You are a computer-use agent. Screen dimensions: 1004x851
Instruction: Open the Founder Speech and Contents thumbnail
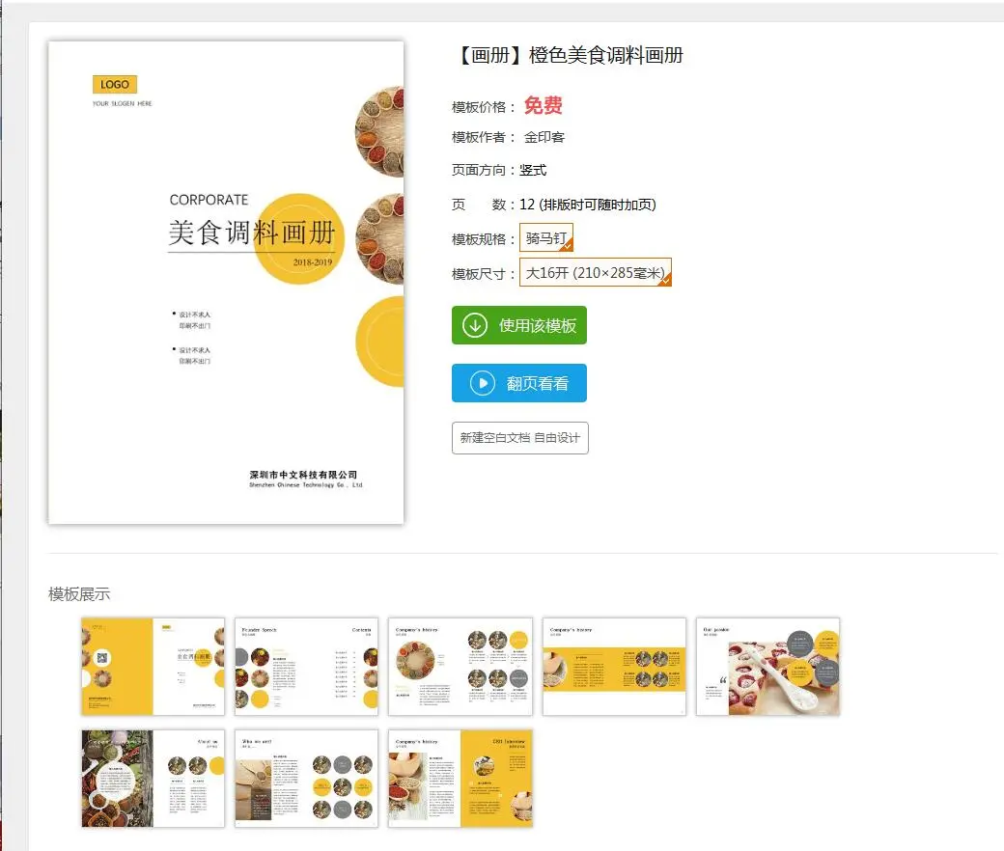click(x=307, y=666)
